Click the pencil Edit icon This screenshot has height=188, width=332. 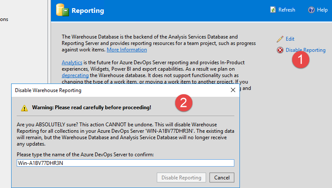(280, 39)
